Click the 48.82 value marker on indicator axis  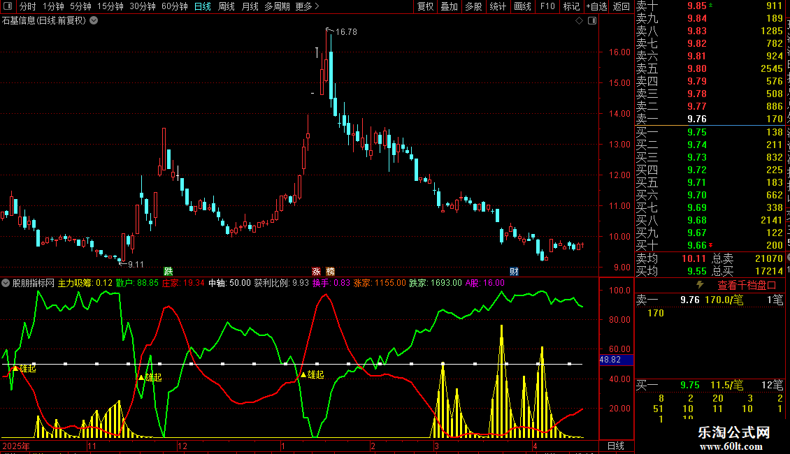pyautogui.click(x=616, y=360)
